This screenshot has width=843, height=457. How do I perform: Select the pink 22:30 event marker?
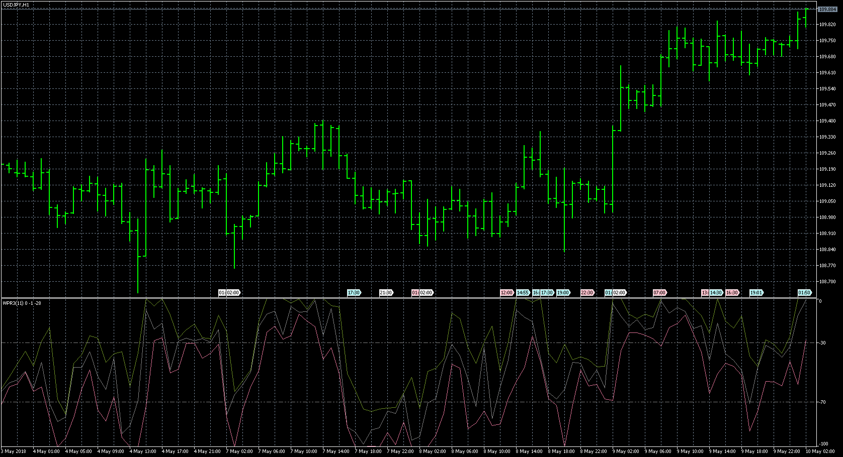coord(587,293)
